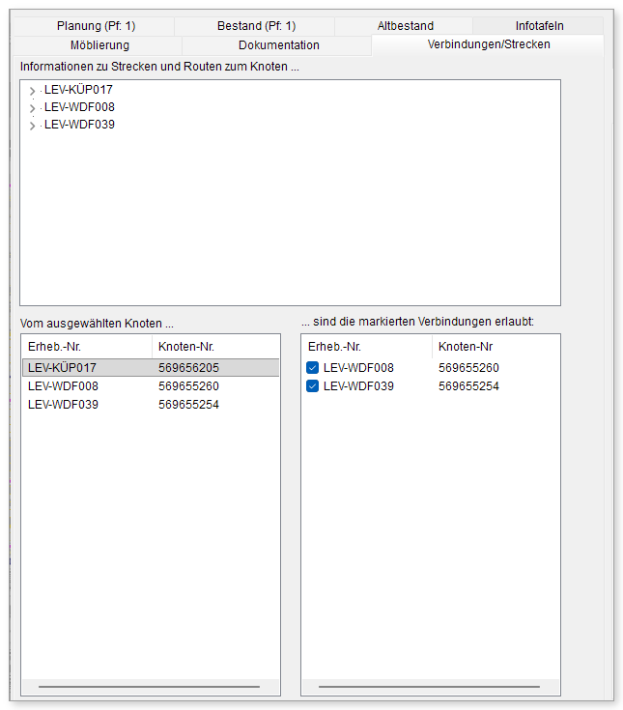
Task: Open the Bestand (Pf: 1) tab
Action: tap(255, 26)
